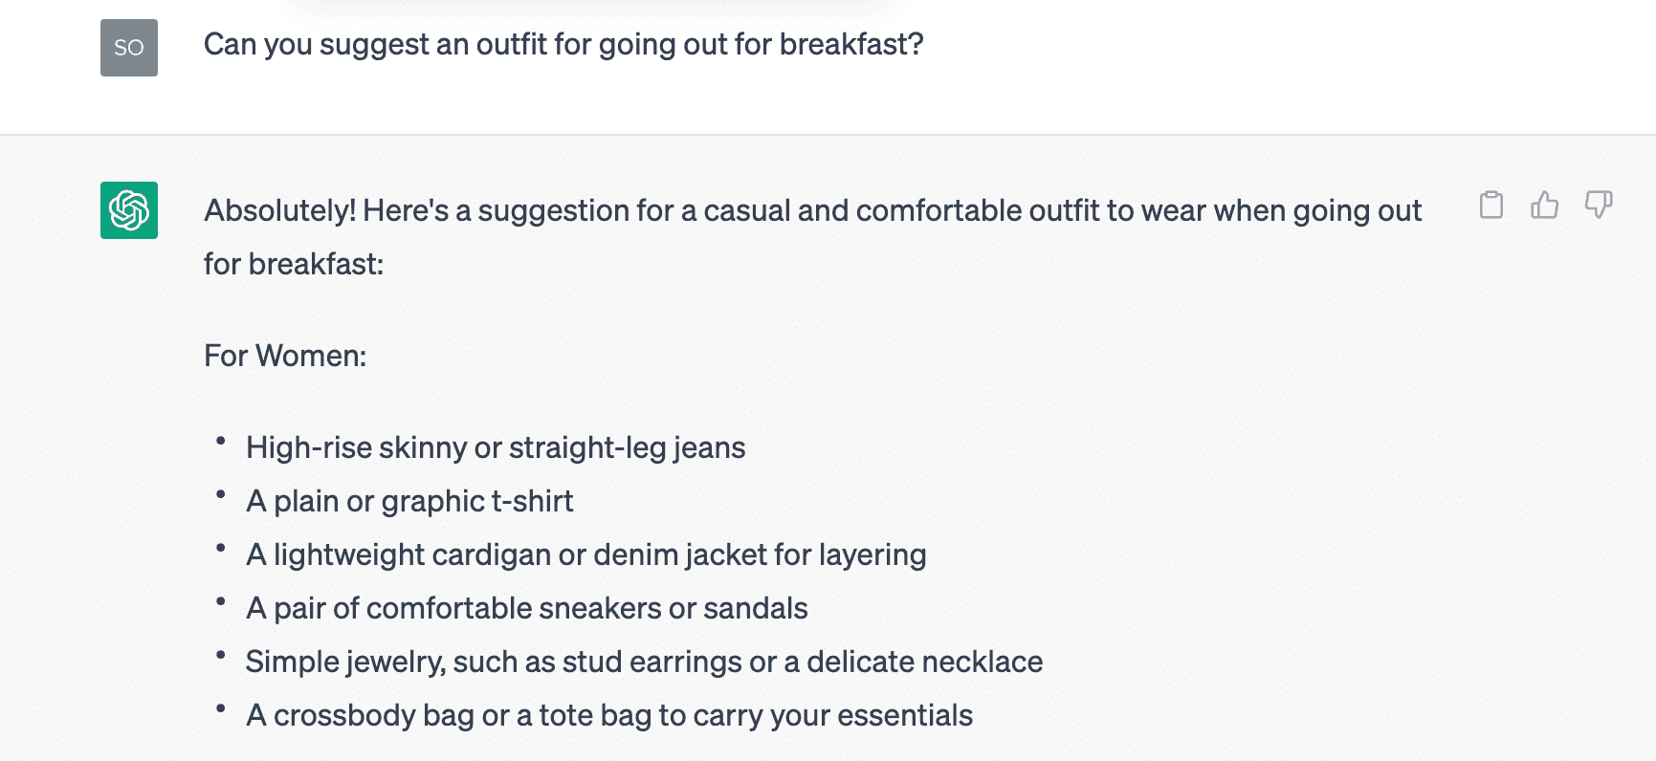
Task: Click the lightweight cardigan or denim jacket item
Action: click(x=585, y=554)
